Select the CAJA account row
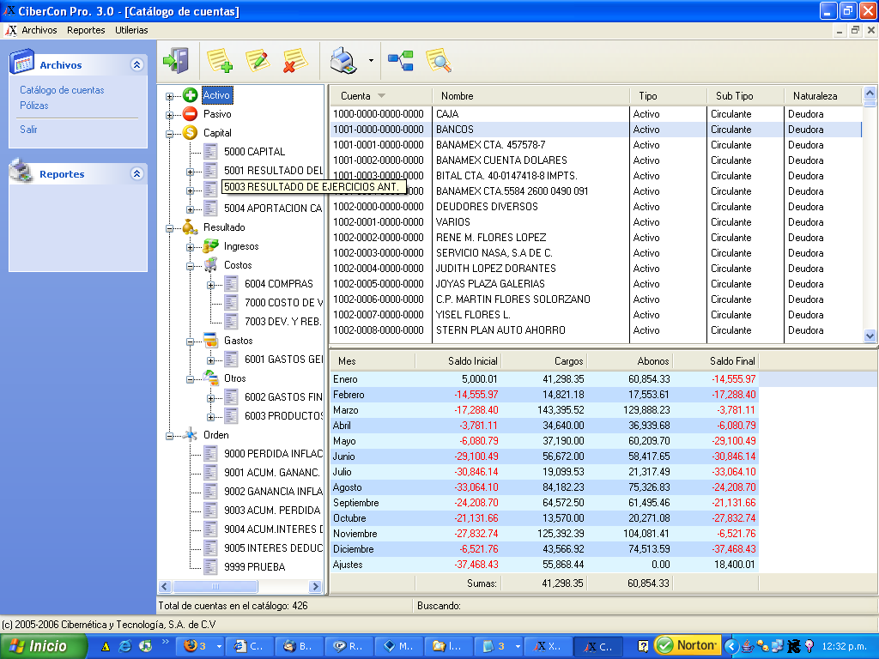Screen dimensions: 879x659 coord(596,114)
